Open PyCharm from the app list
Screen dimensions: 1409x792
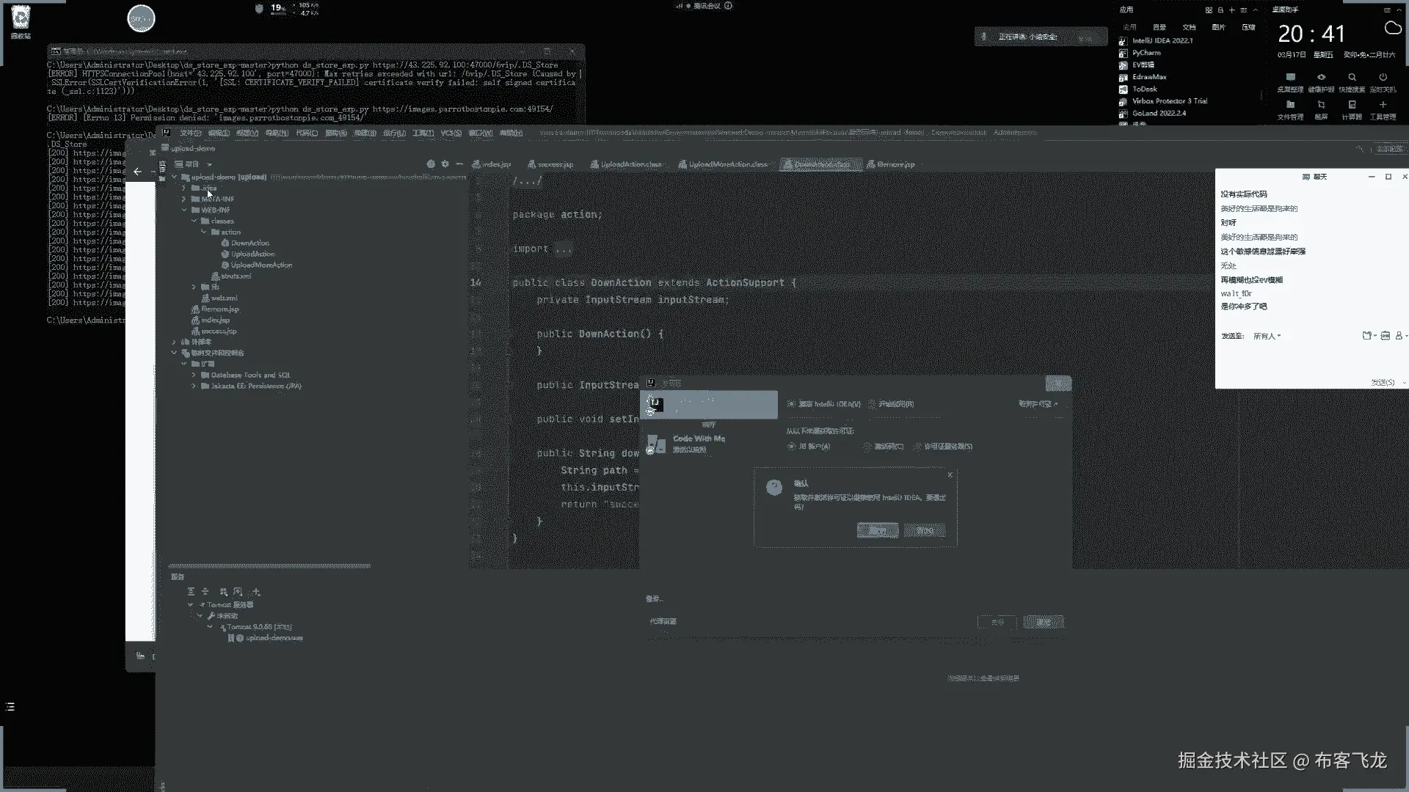tap(1146, 53)
